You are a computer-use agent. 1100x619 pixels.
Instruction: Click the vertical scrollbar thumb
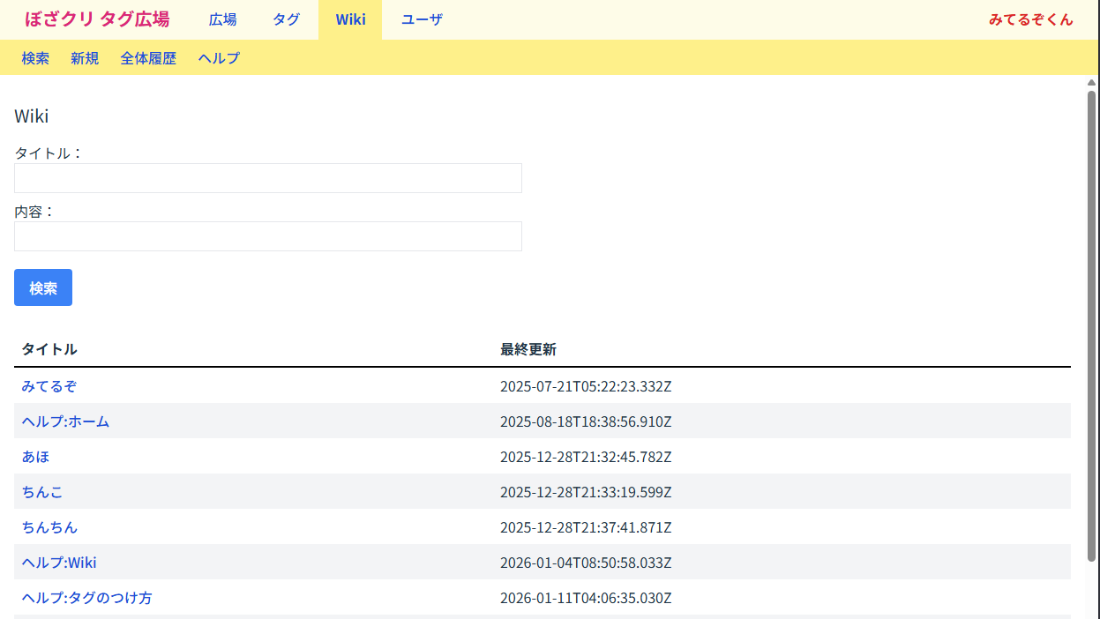[1091, 326]
